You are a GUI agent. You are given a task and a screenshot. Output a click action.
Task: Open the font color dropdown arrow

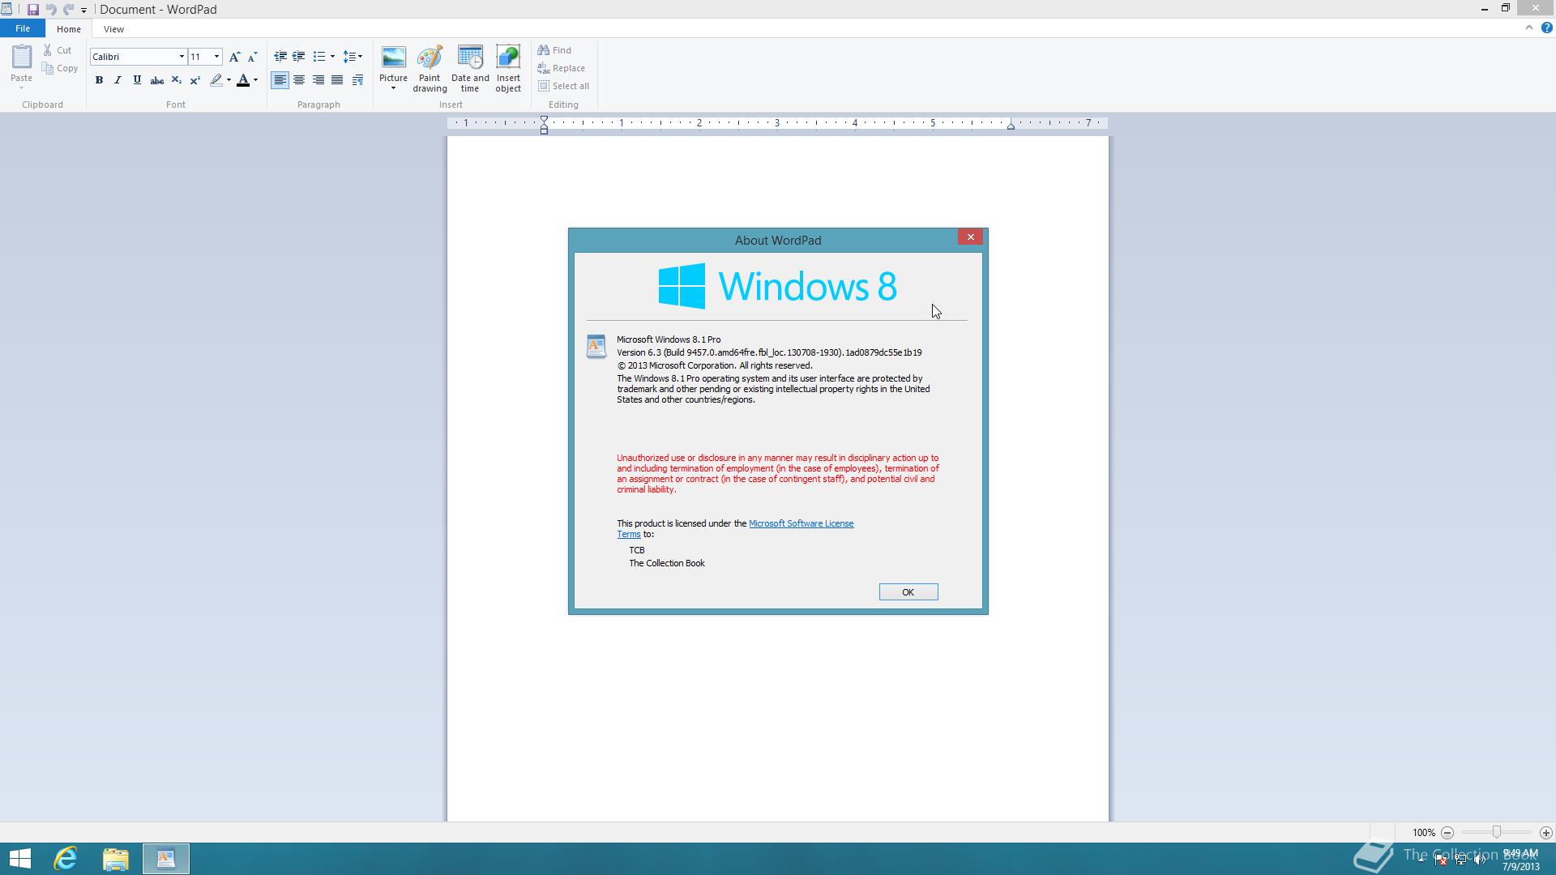(255, 80)
